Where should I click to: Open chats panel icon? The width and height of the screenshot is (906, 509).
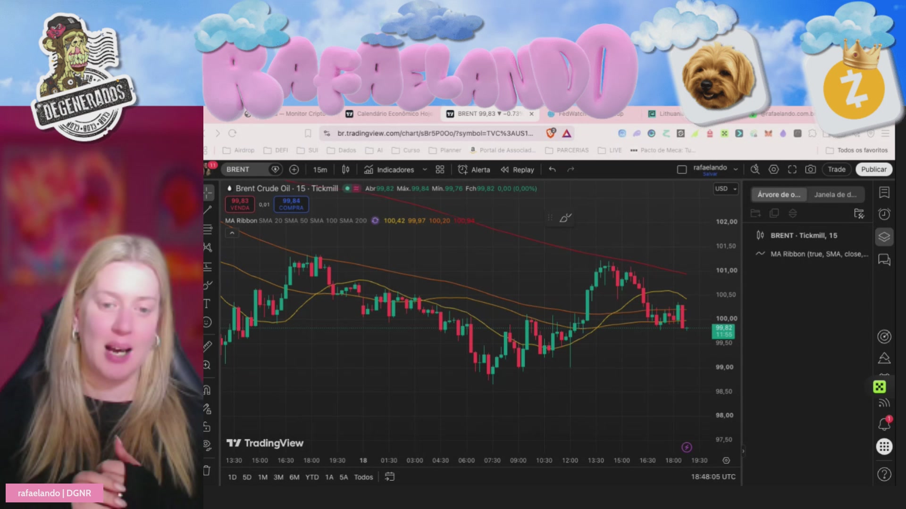pyautogui.click(x=884, y=260)
